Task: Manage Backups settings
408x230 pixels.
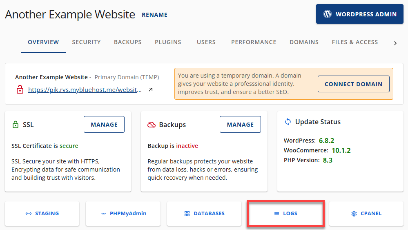Action: (x=240, y=125)
